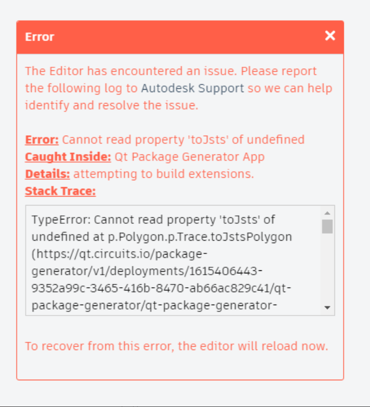Screen dimensions: 370x407
Task: Click the stack trace scroll-up arrow
Action: [x=327, y=213]
